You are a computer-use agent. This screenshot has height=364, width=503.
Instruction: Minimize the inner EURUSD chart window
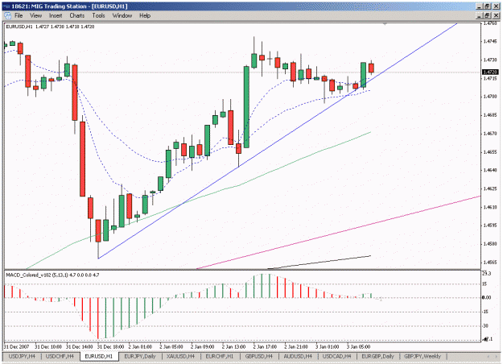[480, 15]
